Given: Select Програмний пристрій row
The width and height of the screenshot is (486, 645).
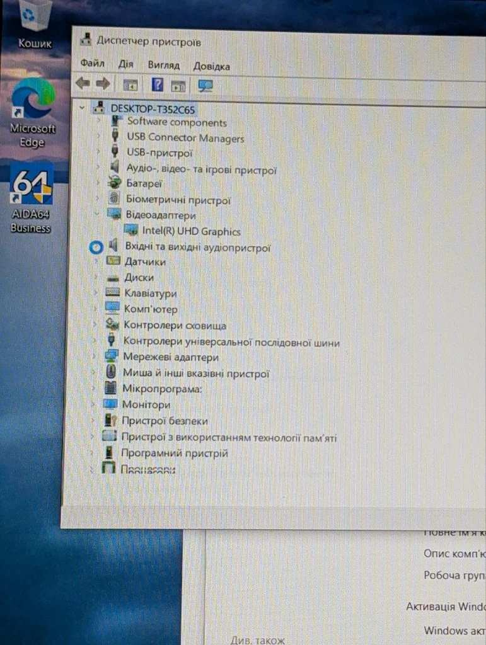Looking at the screenshot, I should (174, 454).
